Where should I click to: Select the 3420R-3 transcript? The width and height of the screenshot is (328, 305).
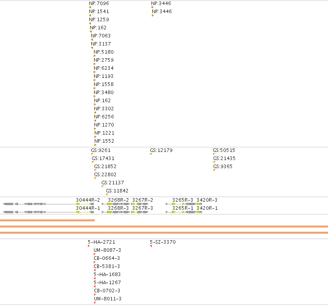(x=207, y=200)
